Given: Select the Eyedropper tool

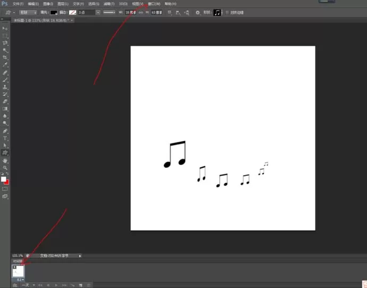Looking at the screenshot, I should pyautogui.click(x=5, y=65).
